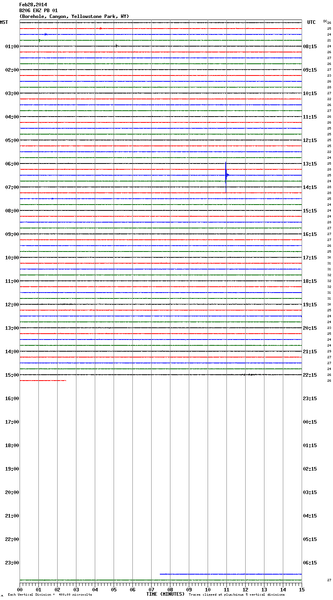The width and height of the screenshot is (333, 600).
Task: Click the UTC label "11:15"
Action: click(310, 117)
